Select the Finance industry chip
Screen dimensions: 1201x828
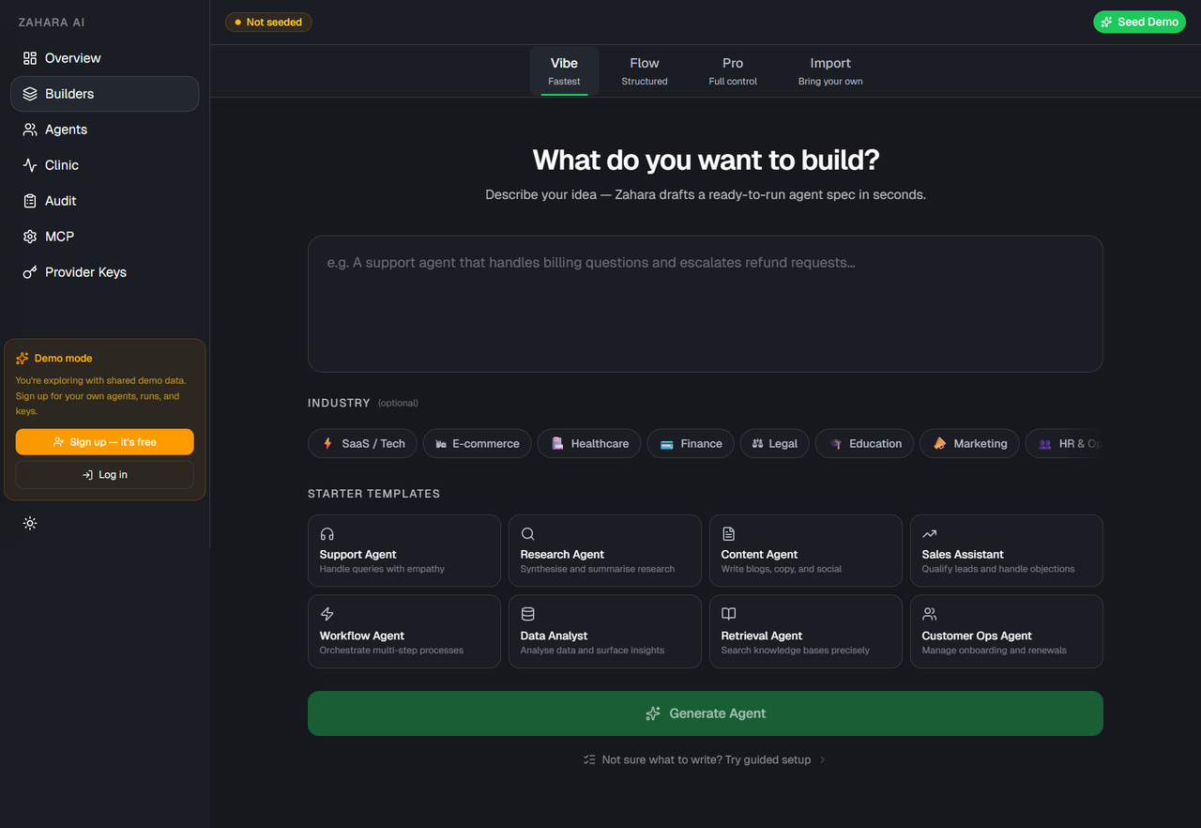[x=691, y=444]
